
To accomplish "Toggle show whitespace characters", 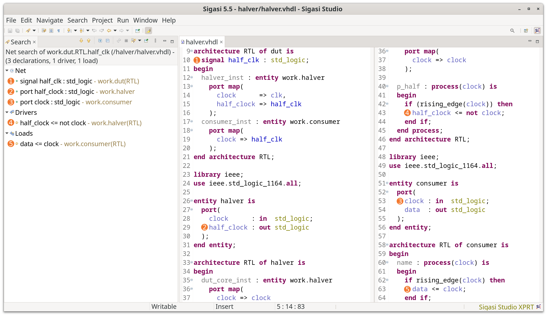I will pyautogui.click(x=59, y=31).
